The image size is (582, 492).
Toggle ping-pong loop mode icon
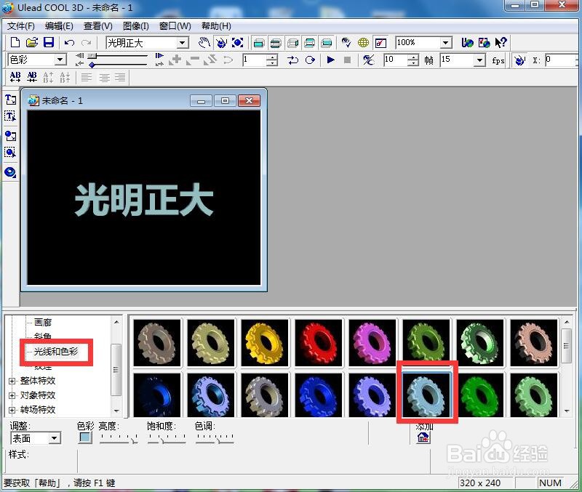point(293,60)
